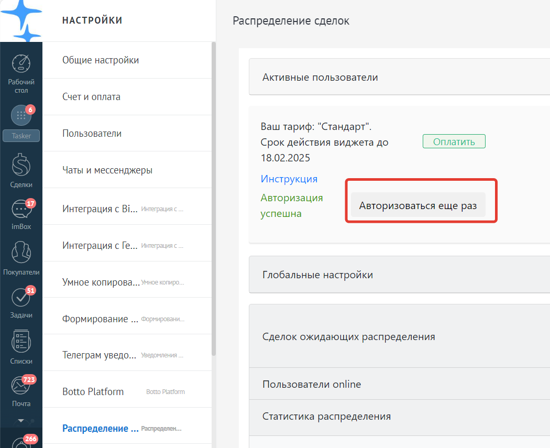The width and height of the screenshot is (550, 448).
Task: Click the small down arrow below Почта
Action: (x=21, y=420)
